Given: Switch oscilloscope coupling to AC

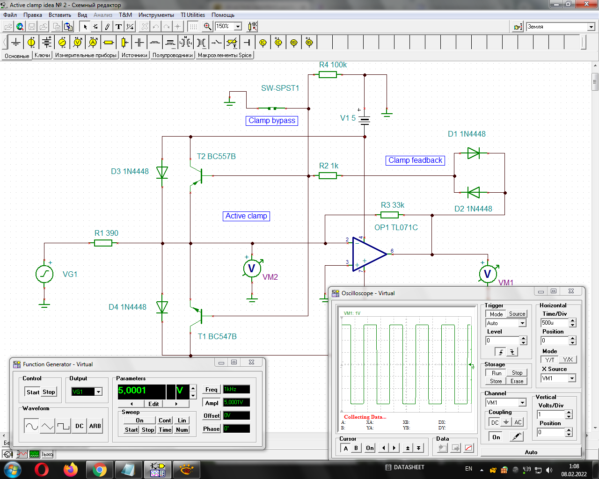Looking at the screenshot, I should coord(518,422).
